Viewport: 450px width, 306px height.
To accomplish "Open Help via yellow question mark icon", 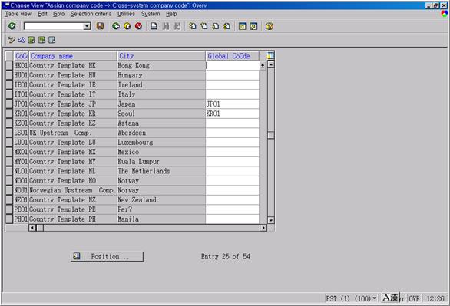I will click(270, 26).
